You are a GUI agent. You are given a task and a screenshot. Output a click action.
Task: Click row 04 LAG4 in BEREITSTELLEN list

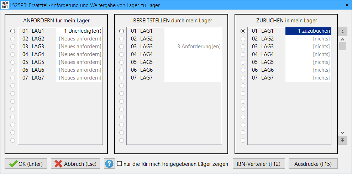tap(174, 54)
